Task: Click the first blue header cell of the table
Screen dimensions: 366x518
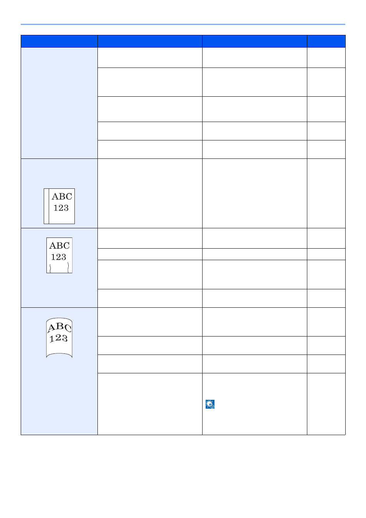Action: [59, 41]
